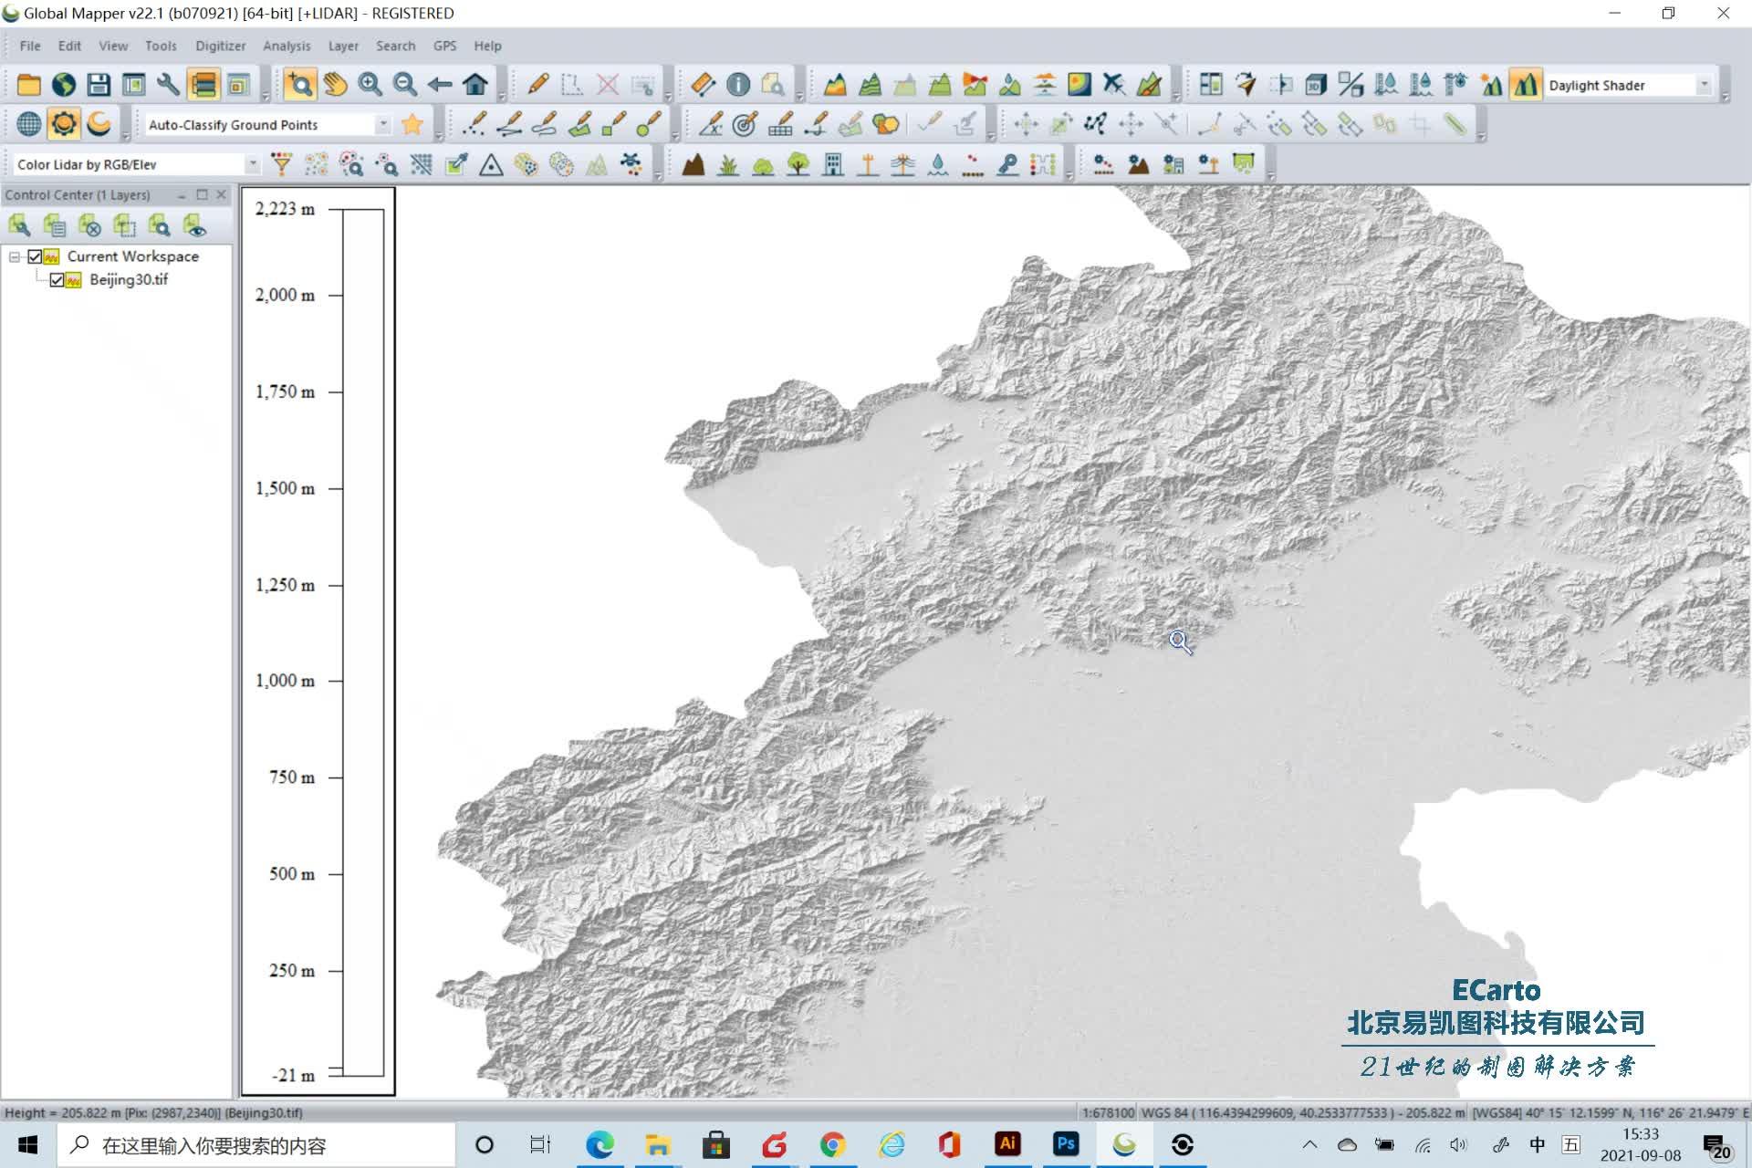Toggle the Control Center overlay icon
1752x1168 pixels.
pos(203,85)
